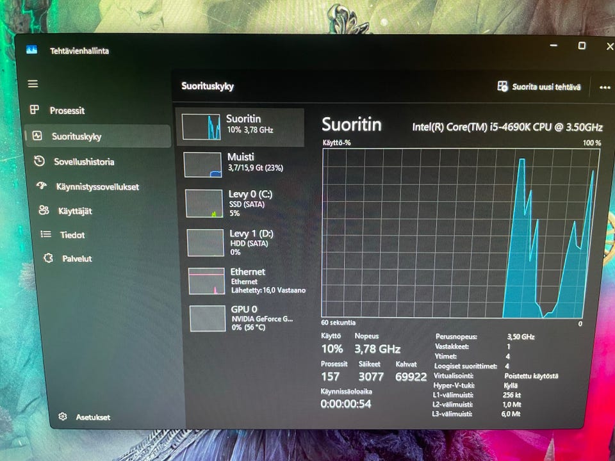Open the Tiedot page
The image size is (615, 461).
point(72,235)
